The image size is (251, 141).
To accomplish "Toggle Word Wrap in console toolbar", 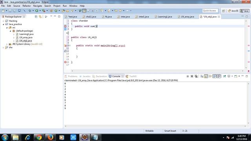I will pyautogui.click(x=210, y=76).
